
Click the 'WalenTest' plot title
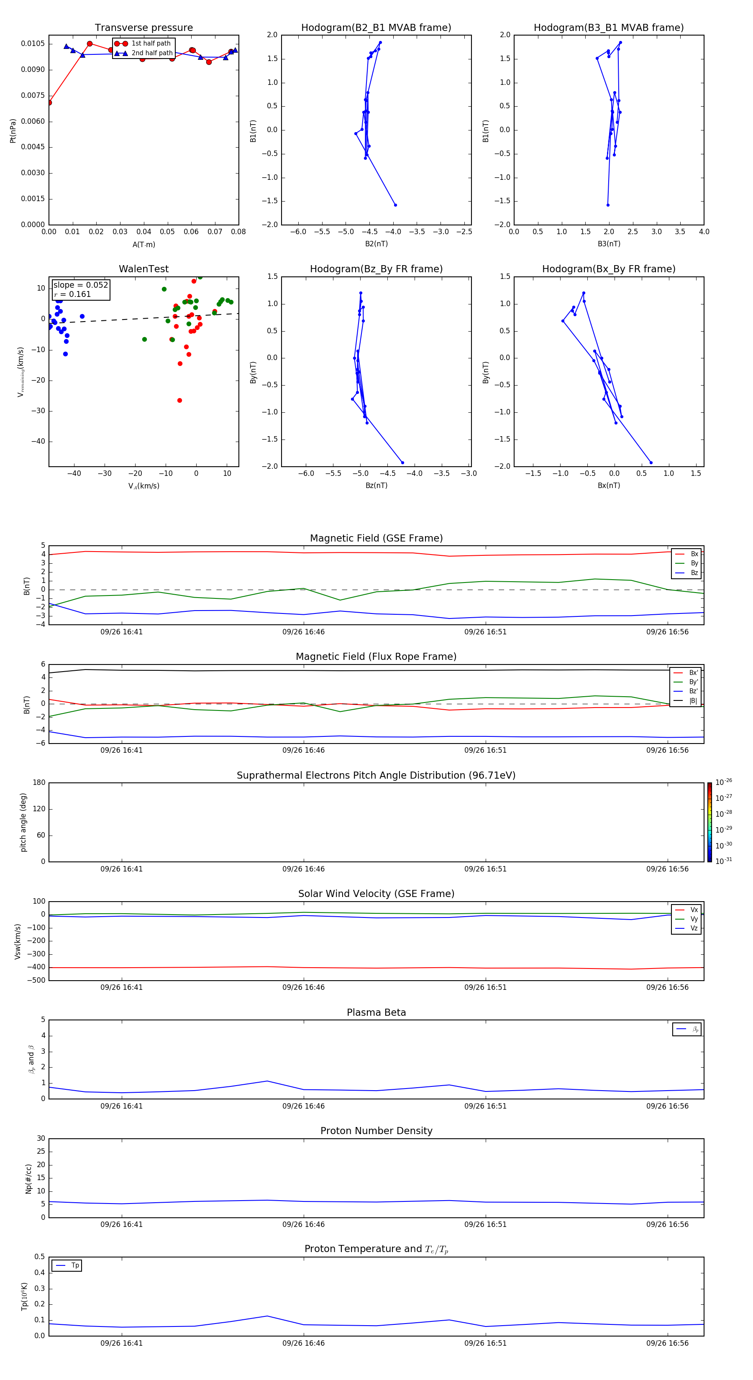pyautogui.click(x=143, y=269)
